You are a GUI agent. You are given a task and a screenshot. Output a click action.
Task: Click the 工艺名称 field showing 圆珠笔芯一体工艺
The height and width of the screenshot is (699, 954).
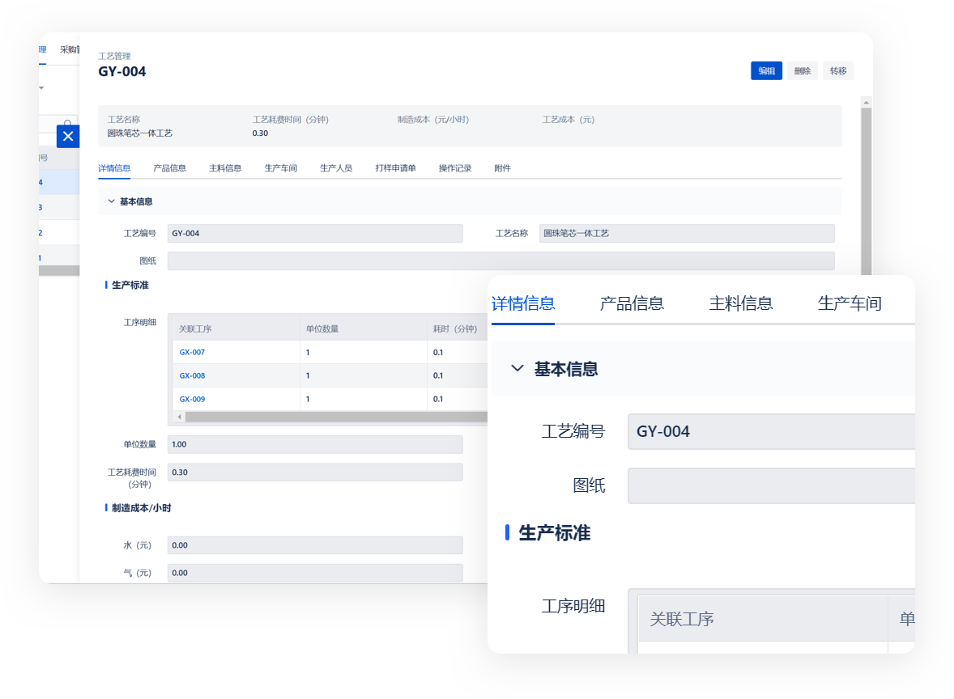coord(686,234)
